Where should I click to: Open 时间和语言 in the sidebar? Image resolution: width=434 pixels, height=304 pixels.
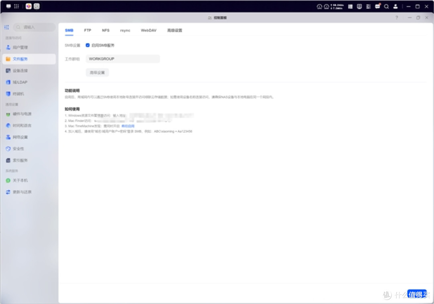tap(29, 126)
